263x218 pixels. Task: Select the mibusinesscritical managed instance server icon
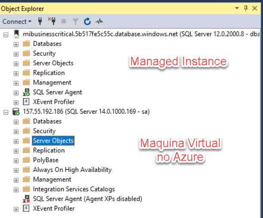(x=16, y=34)
